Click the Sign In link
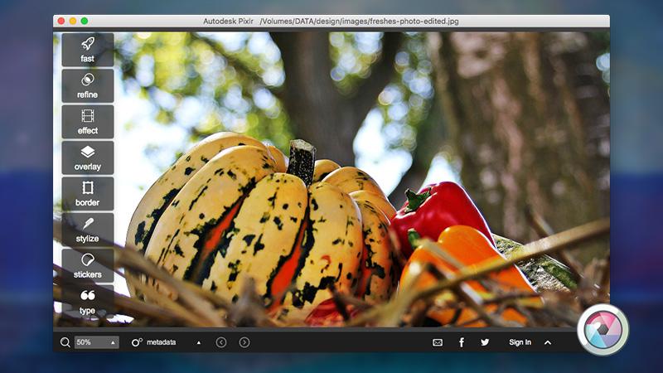The width and height of the screenshot is (663, 373). (520, 342)
